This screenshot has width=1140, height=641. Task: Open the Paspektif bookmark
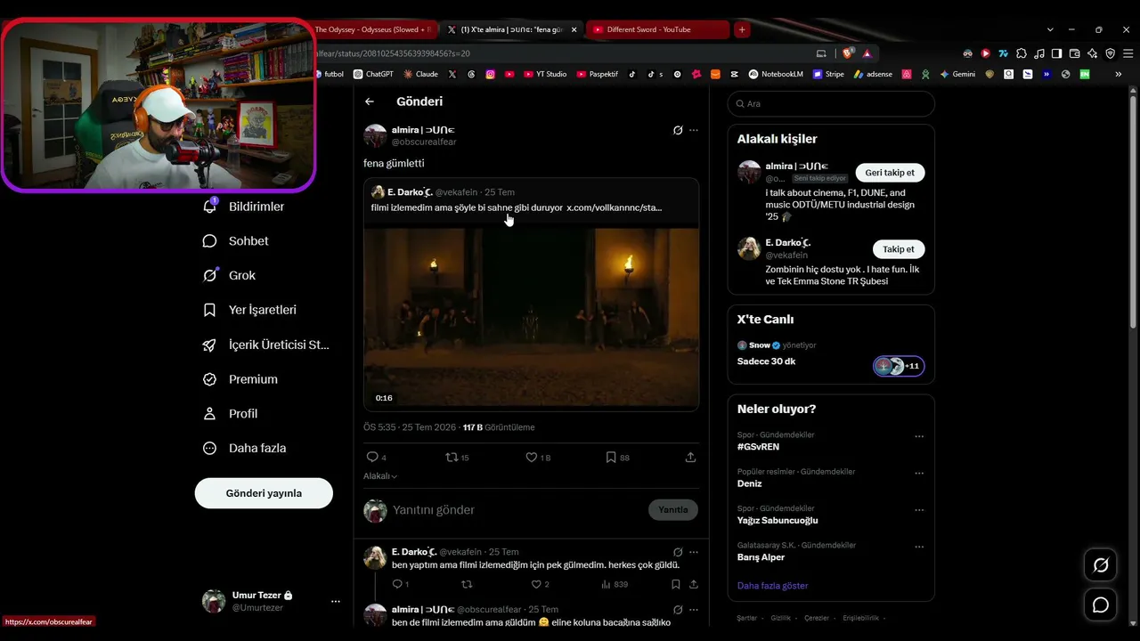(x=597, y=75)
